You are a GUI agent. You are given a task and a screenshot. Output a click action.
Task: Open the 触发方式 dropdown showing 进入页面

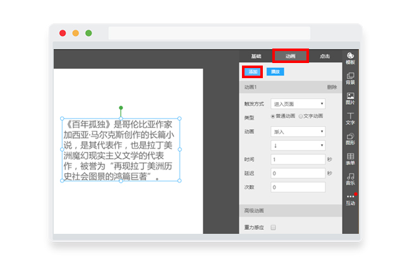[298, 104]
